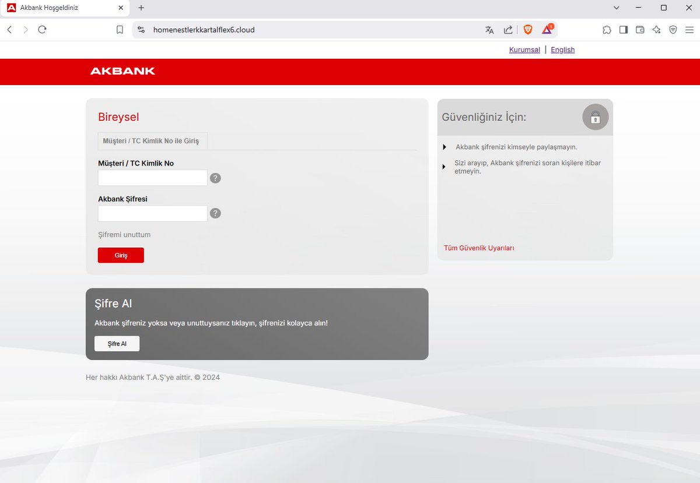Open the Kurumsal link
This screenshot has height=483, width=700.
[x=524, y=50]
